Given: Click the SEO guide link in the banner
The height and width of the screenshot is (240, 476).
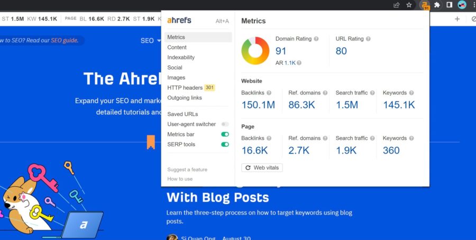Looking at the screenshot, I should (64, 41).
